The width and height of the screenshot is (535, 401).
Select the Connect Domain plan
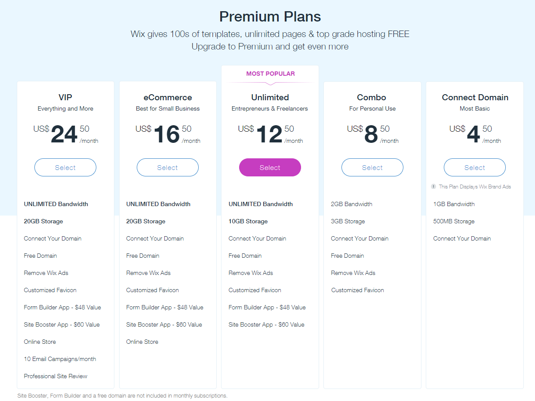475,167
